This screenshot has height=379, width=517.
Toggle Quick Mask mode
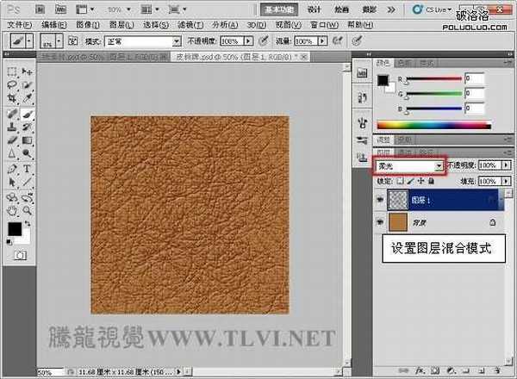(20, 256)
